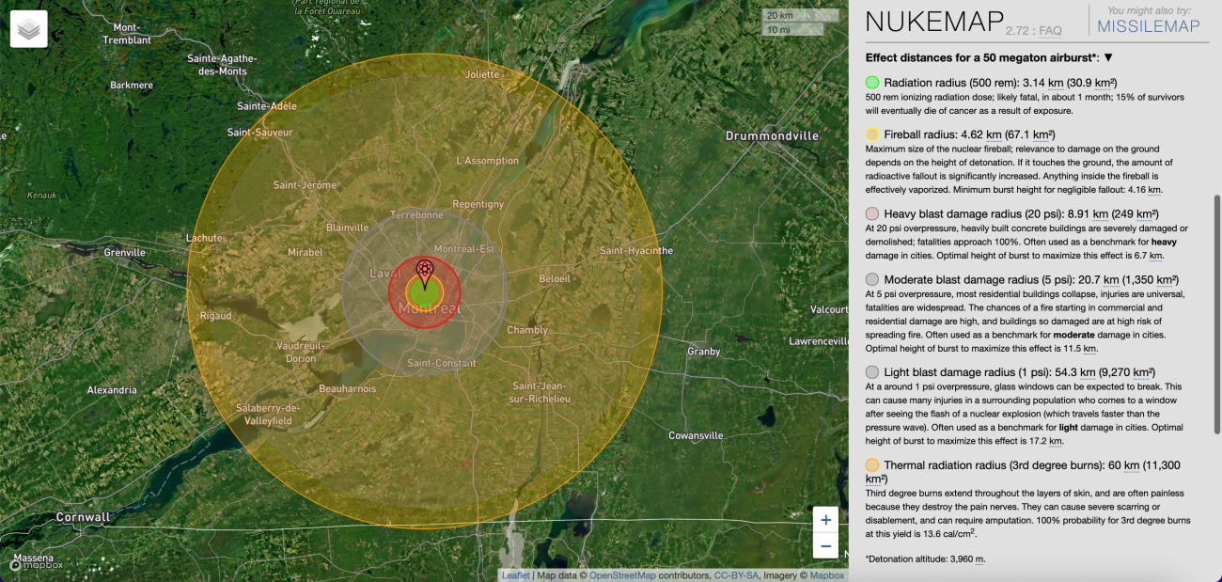Click orange Thermal radiation circle icon
The width and height of the screenshot is (1222, 582).
click(872, 465)
